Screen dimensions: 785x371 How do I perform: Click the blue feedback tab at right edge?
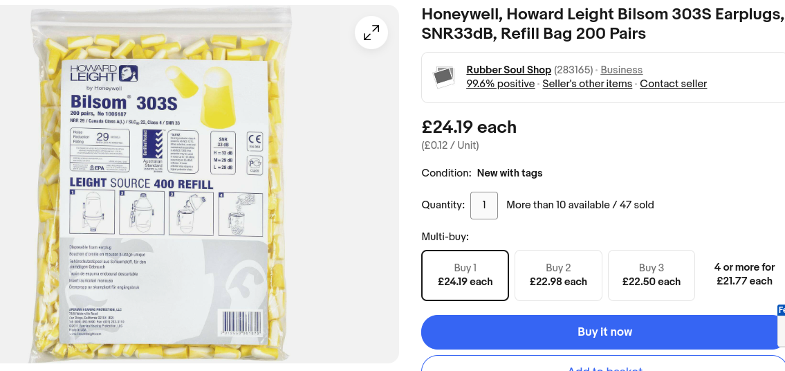(781, 310)
